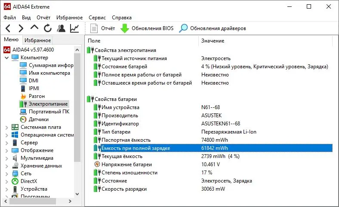The image size is (339, 207).
Task: Select Имя компьютера in the tree
Action: (x=49, y=73)
